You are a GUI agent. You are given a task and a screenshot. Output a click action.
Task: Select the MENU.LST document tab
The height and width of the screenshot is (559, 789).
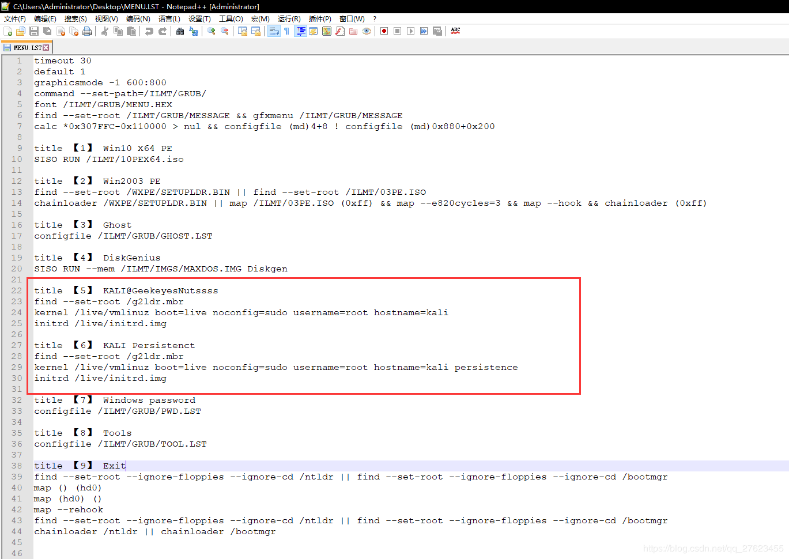tap(27, 48)
